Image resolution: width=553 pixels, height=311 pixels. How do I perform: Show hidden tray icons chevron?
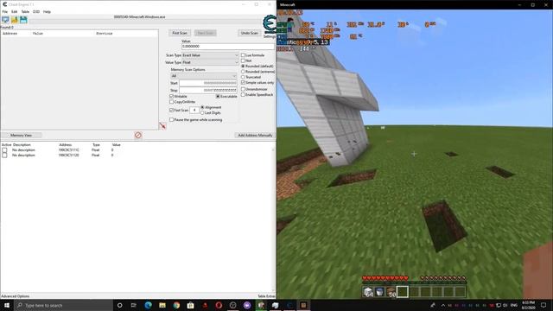pos(443,305)
